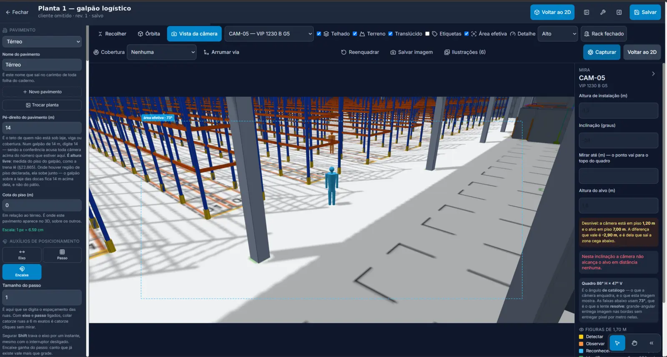This screenshot has width=667, height=357.
Task: Click the Capturar button
Action: pos(602,52)
